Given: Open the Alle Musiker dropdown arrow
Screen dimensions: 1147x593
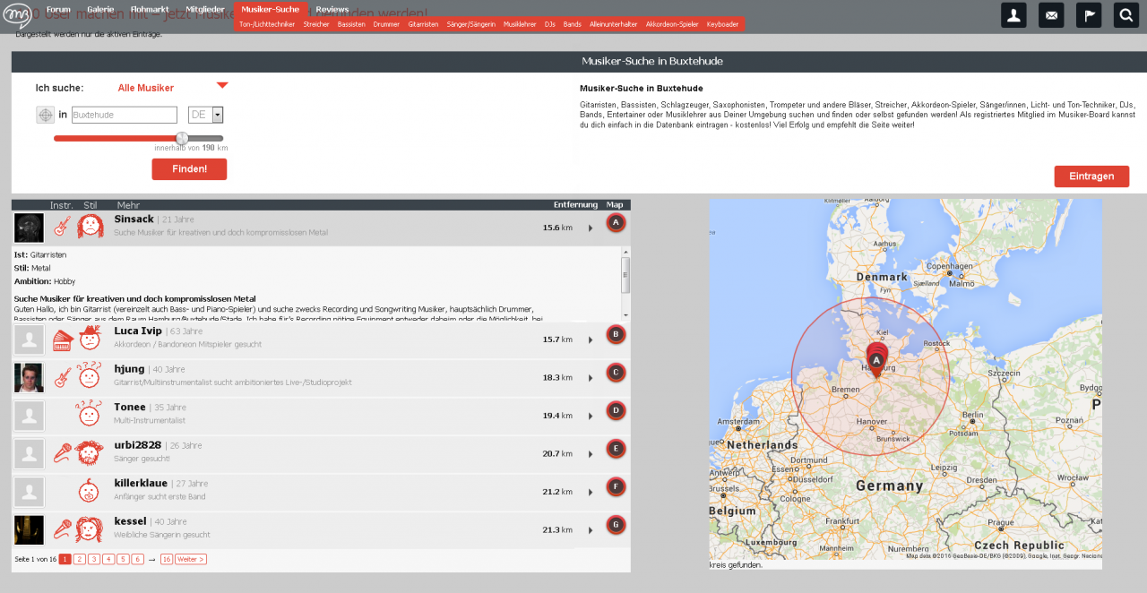Looking at the screenshot, I should [222, 86].
